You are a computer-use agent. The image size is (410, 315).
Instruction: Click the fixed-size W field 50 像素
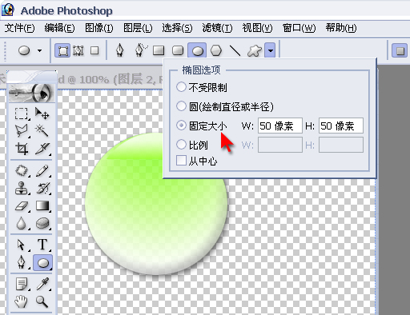pyautogui.click(x=280, y=126)
